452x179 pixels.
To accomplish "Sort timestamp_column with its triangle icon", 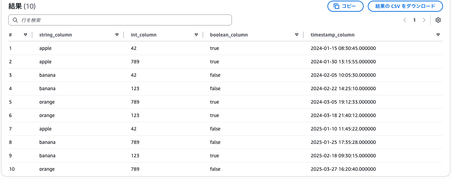I will tap(438, 35).
